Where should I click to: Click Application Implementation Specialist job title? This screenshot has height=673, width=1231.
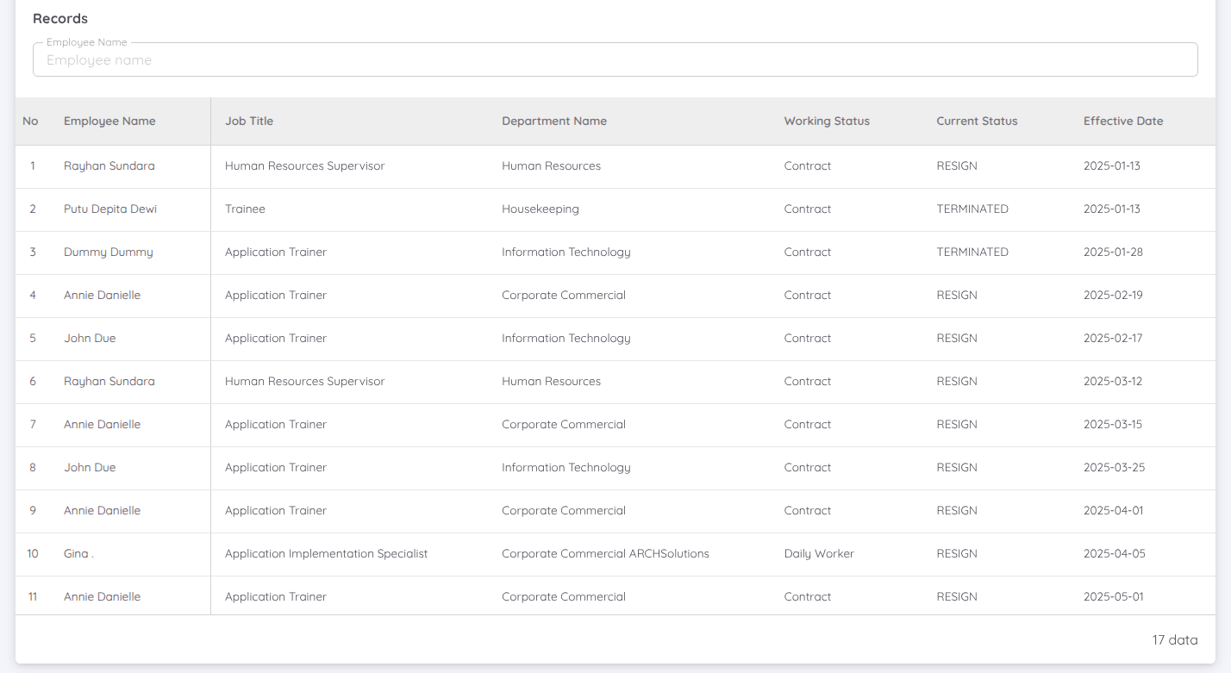326,554
